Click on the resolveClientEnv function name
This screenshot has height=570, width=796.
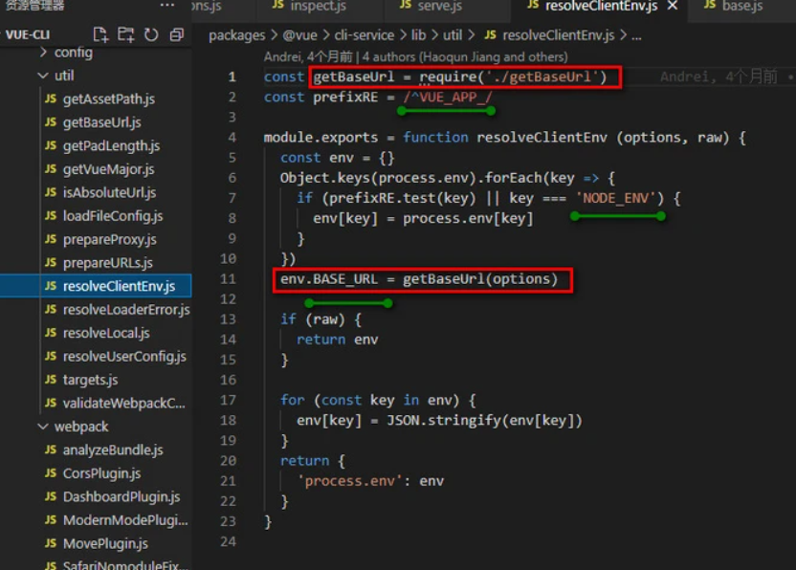[542, 138]
